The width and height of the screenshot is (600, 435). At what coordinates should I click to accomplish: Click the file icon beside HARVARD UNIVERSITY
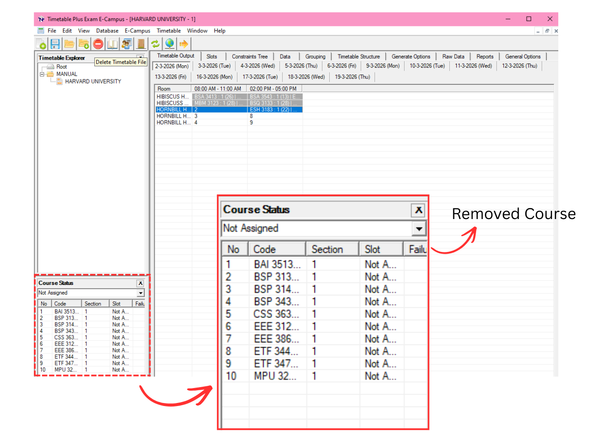coord(59,81)
